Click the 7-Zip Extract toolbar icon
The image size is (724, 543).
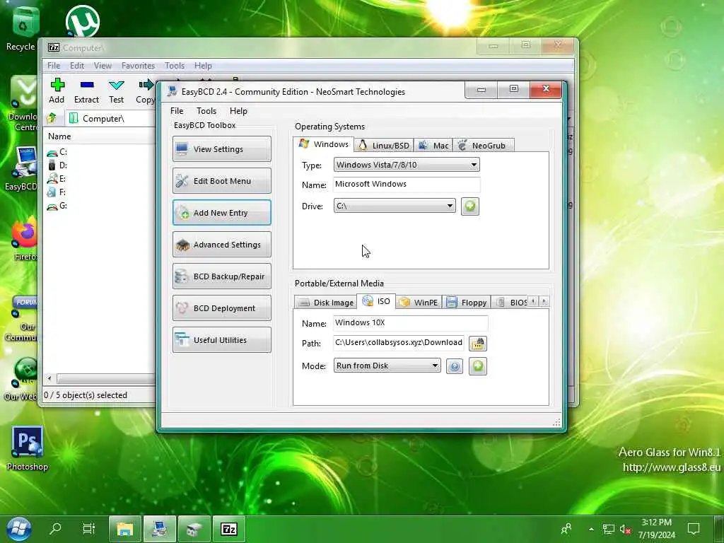(87, 91)
